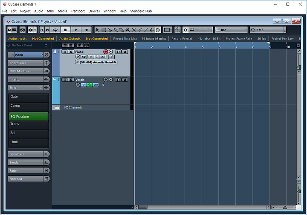307x215 pixels.
Task: Click the Chord Track section icon
Action: [x=46, y=63]
